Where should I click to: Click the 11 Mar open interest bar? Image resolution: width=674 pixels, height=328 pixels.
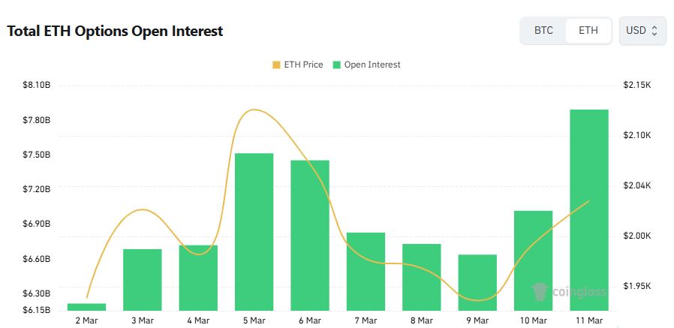click(x=589, y=210)
